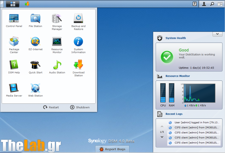
Task: Restart the DiskStation
Action: (x=51, y=107)
